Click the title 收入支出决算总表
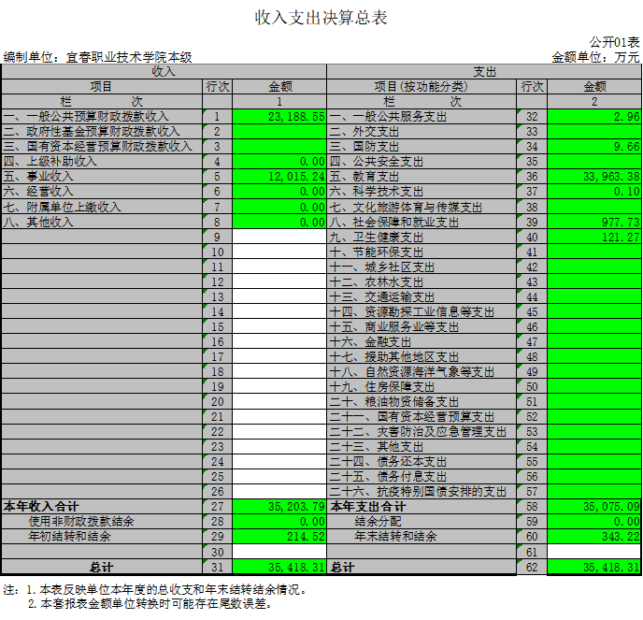 coord(321,18)
